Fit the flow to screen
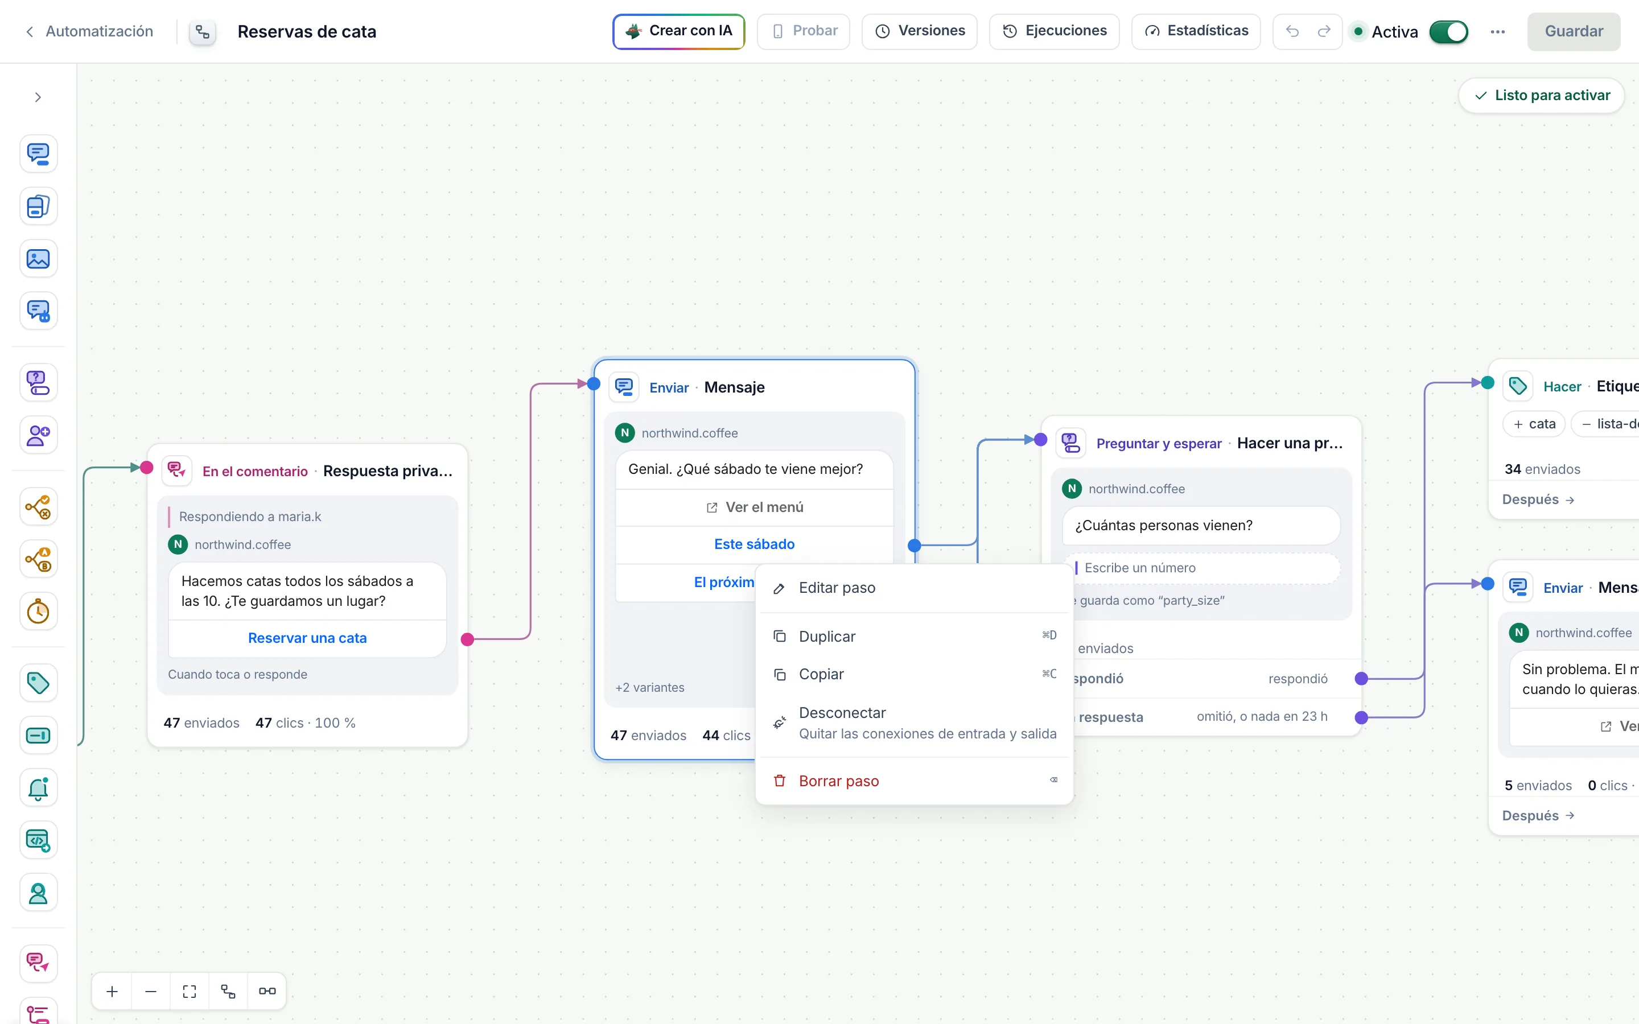Screen dimensions: 1639x1024 coord(190,992)
